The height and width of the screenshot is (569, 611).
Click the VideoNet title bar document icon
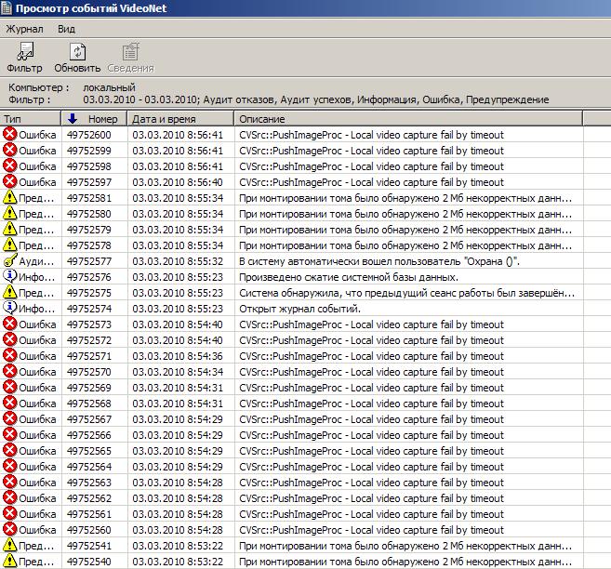pos(7,7)
